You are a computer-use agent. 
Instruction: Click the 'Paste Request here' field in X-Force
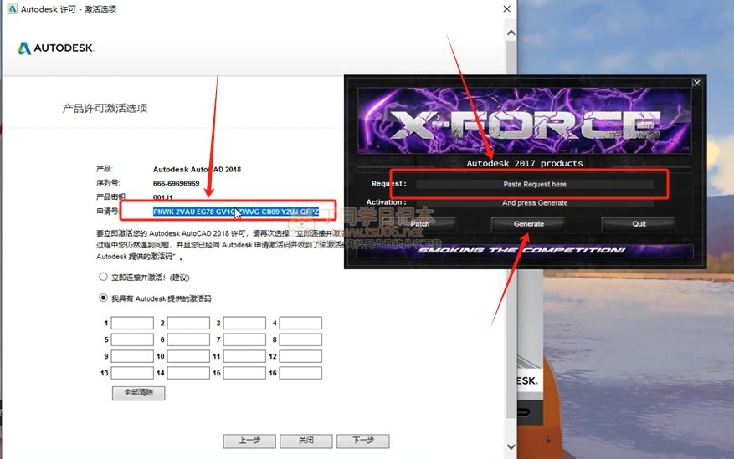click(535, 184)
